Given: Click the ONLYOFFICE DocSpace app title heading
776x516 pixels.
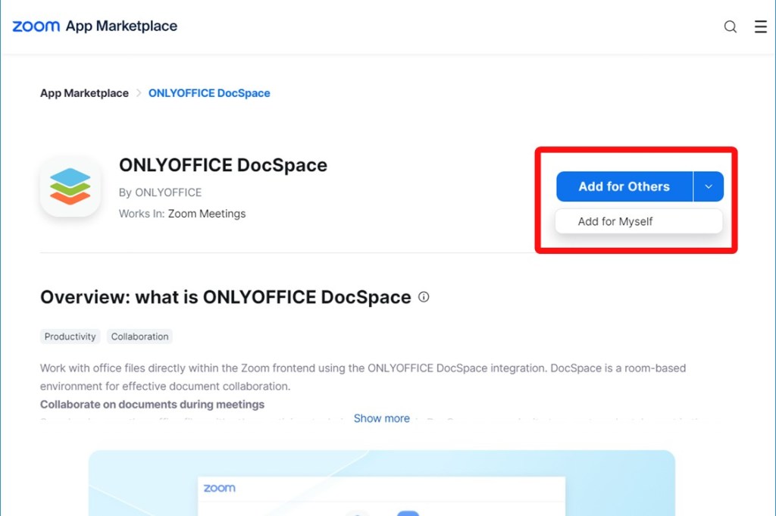Looking at the screenshot, I should 224,165.
